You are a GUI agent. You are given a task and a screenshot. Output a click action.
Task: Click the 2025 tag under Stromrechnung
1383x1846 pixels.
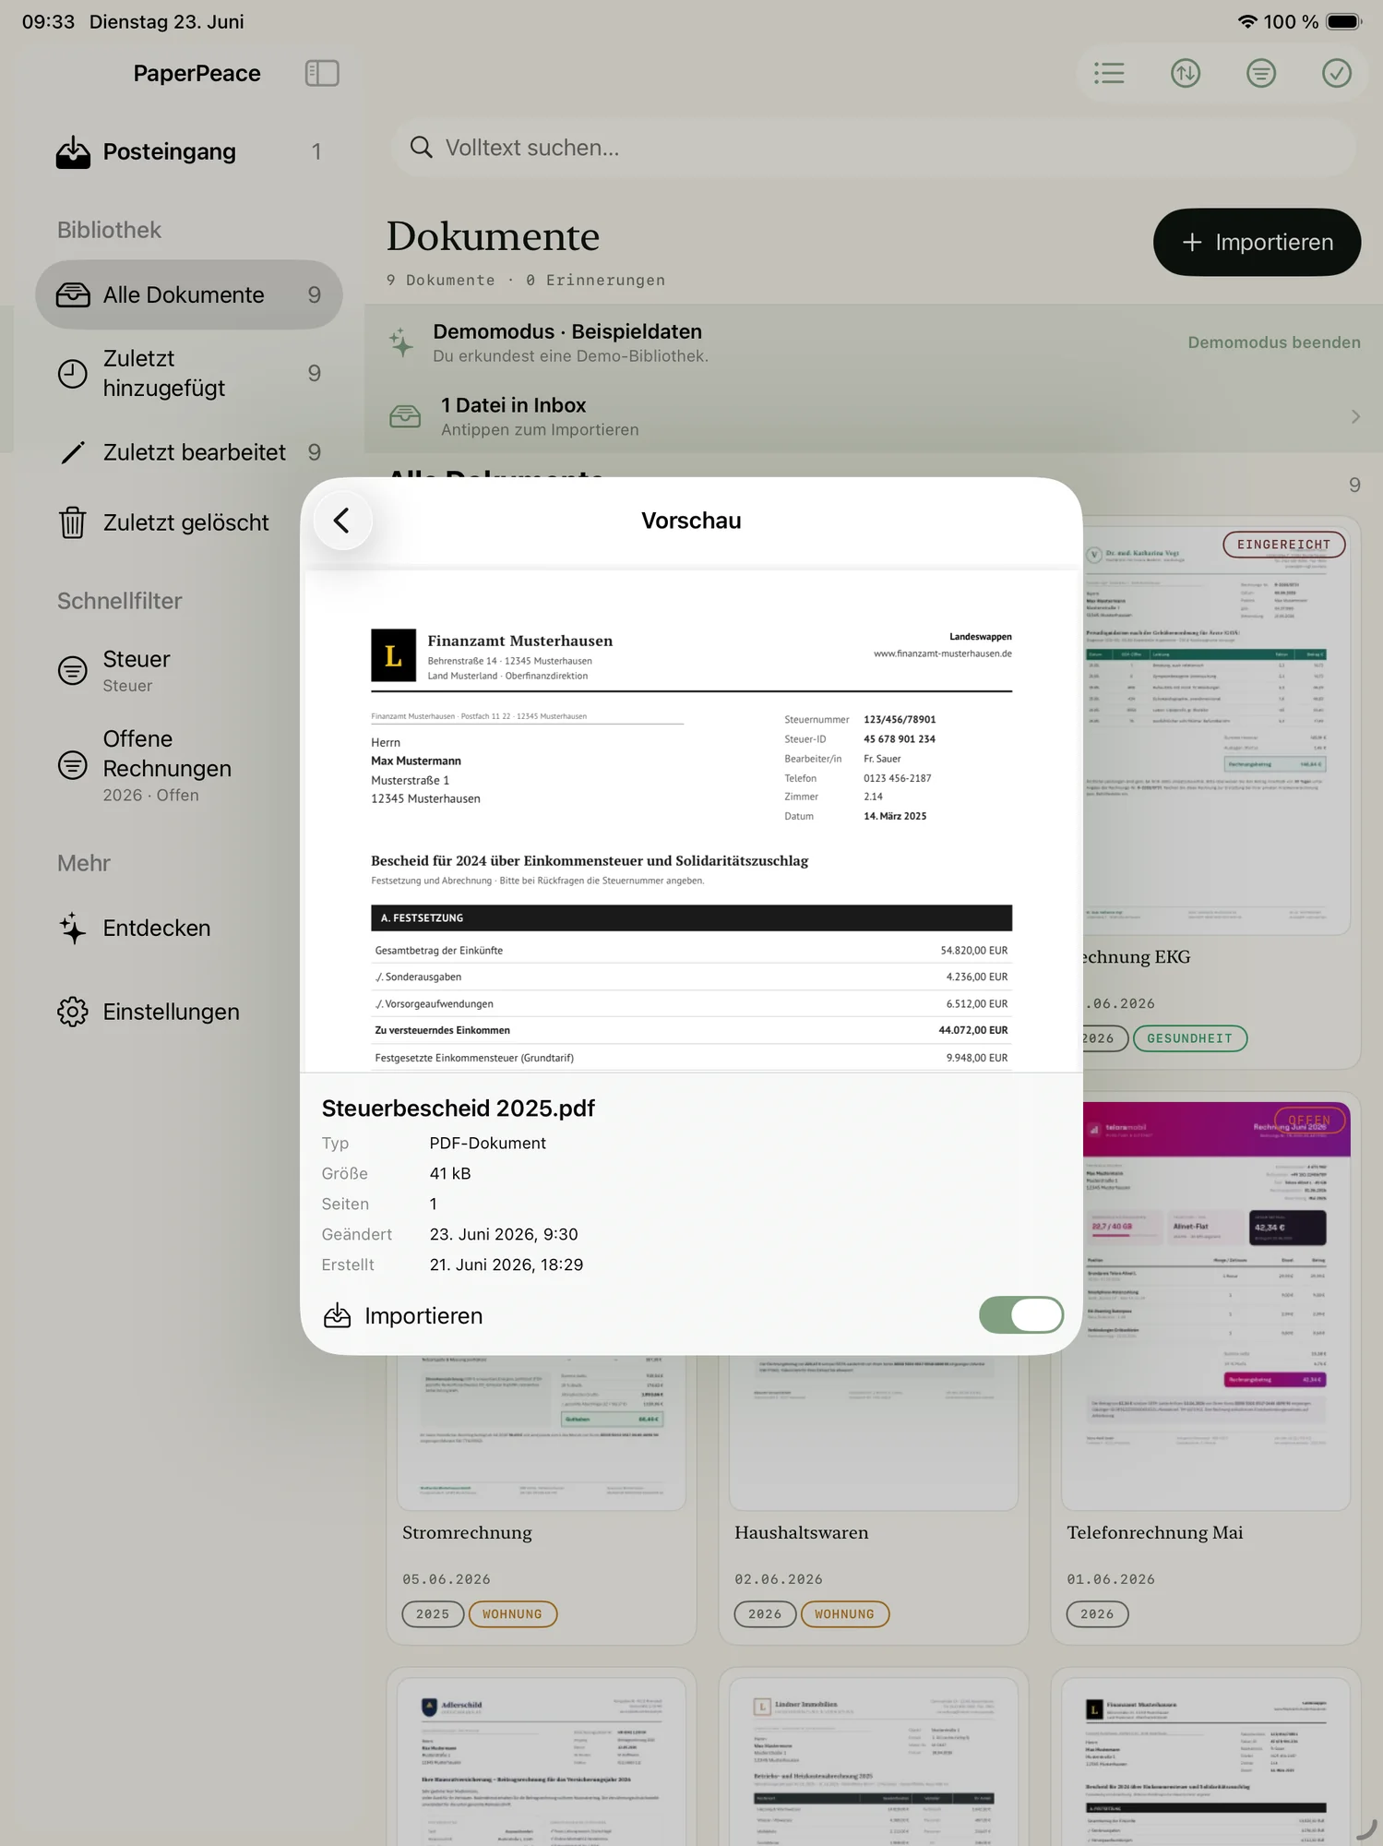pyautogui.click(x=433, y=1614)
